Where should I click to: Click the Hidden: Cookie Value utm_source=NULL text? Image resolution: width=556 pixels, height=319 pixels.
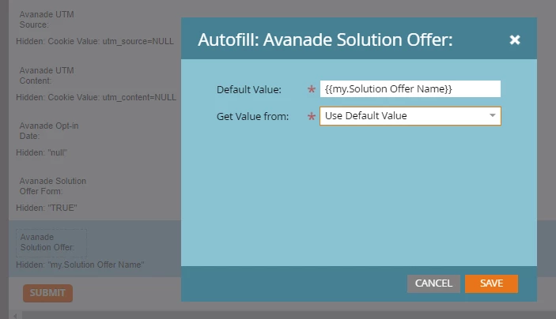point(95,41)
